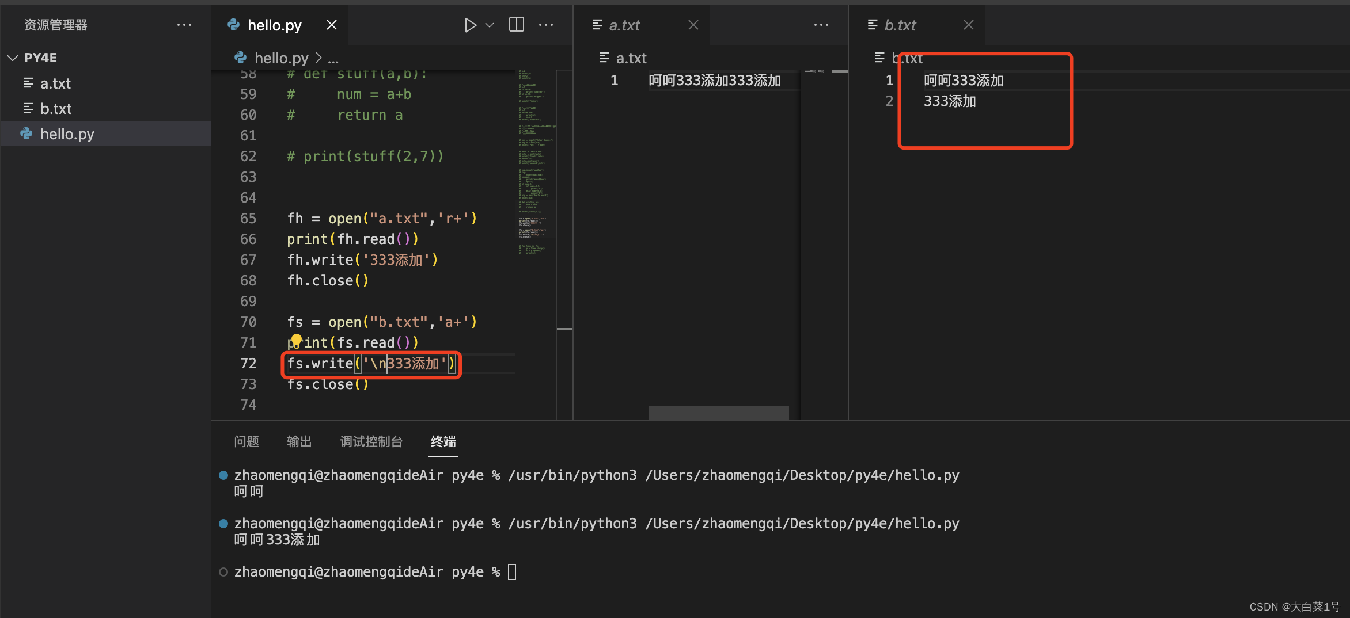Screen dimensions: 1350x618
Task: Place cursor on fh.close() line
Action: point(328,281)
